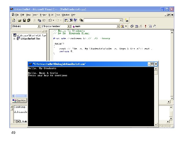The width and height of the screenshot is (189, 142).
Task: Click the console window title bar icon
Action: click(x=30, y=64)
